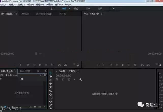Select the Slip tool
Screen dimensions: 163x112
(50, 98)
